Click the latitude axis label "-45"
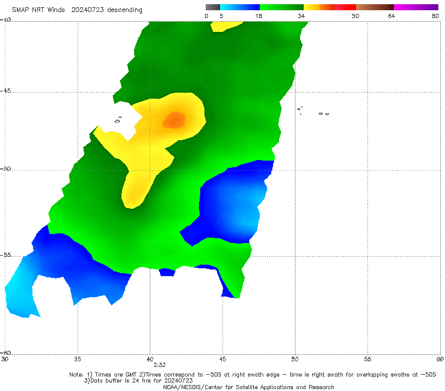The height and width of the screenshot is (391, 445). [x=5, y=91]
